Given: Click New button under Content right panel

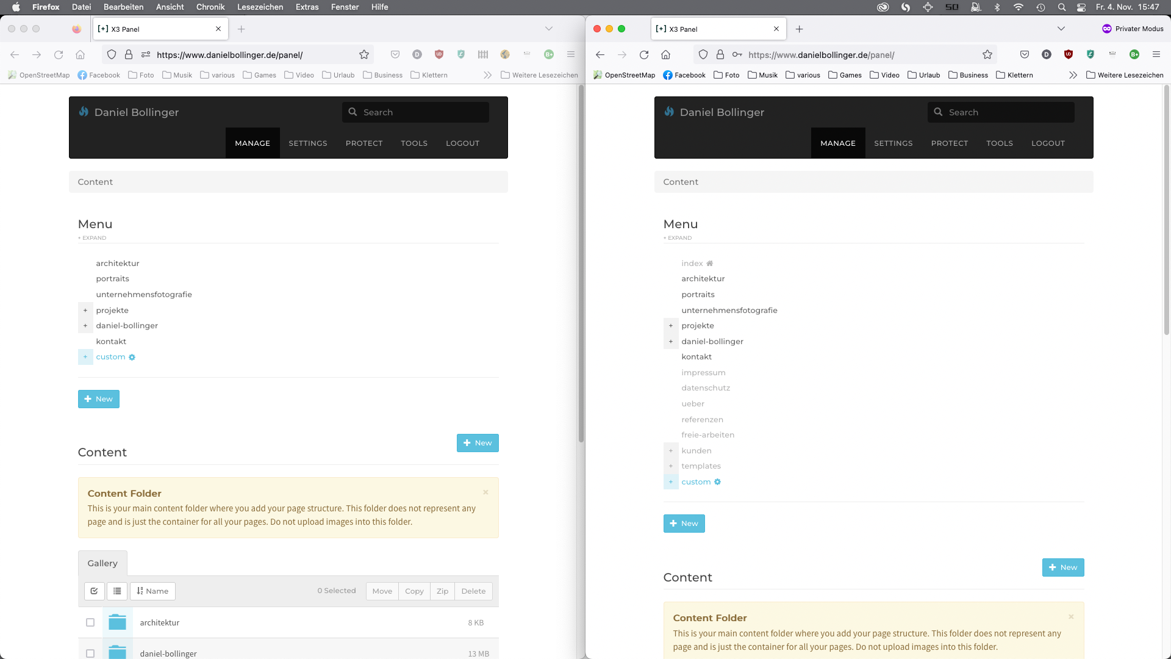Looking at the screenshot, I should click(1063, 567).
